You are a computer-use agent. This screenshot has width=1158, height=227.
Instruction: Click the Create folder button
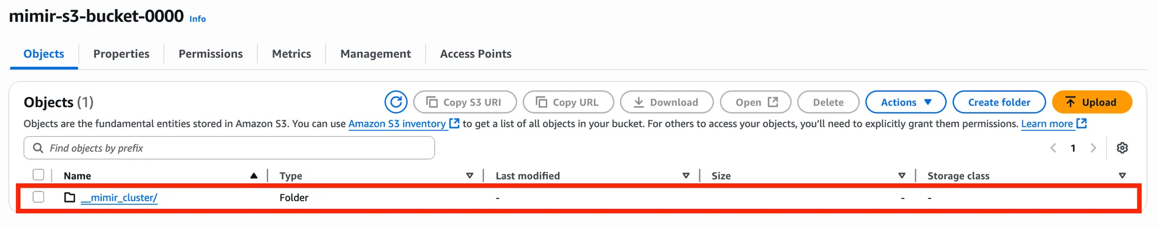click(999, 102)
